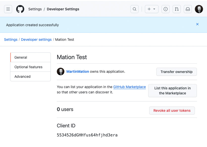Open the MartinMation owner profile link
The height and width of the screenshot is (147, 207).
tap(78, 71)
